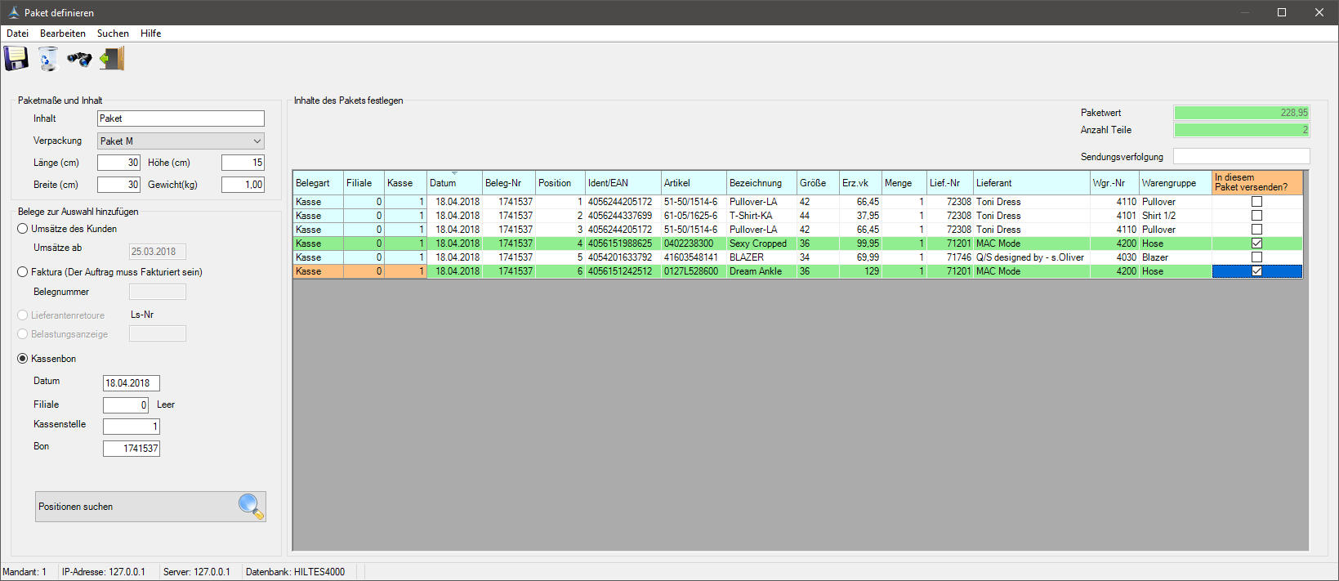
Task: Open the Hilfe menu
Action: [150, 34]
